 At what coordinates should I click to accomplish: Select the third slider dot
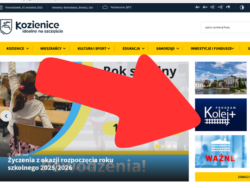click(169, 146)
